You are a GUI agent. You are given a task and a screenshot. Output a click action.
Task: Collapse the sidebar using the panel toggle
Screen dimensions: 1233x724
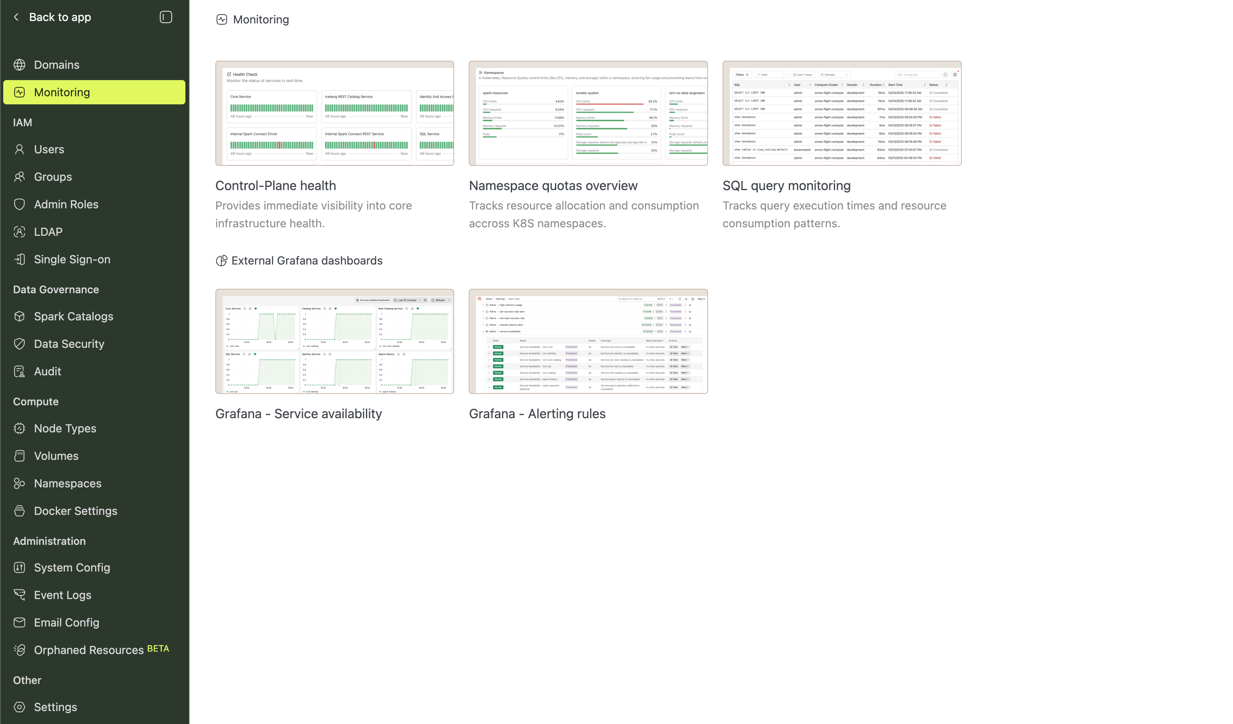(x=166, y=17)
